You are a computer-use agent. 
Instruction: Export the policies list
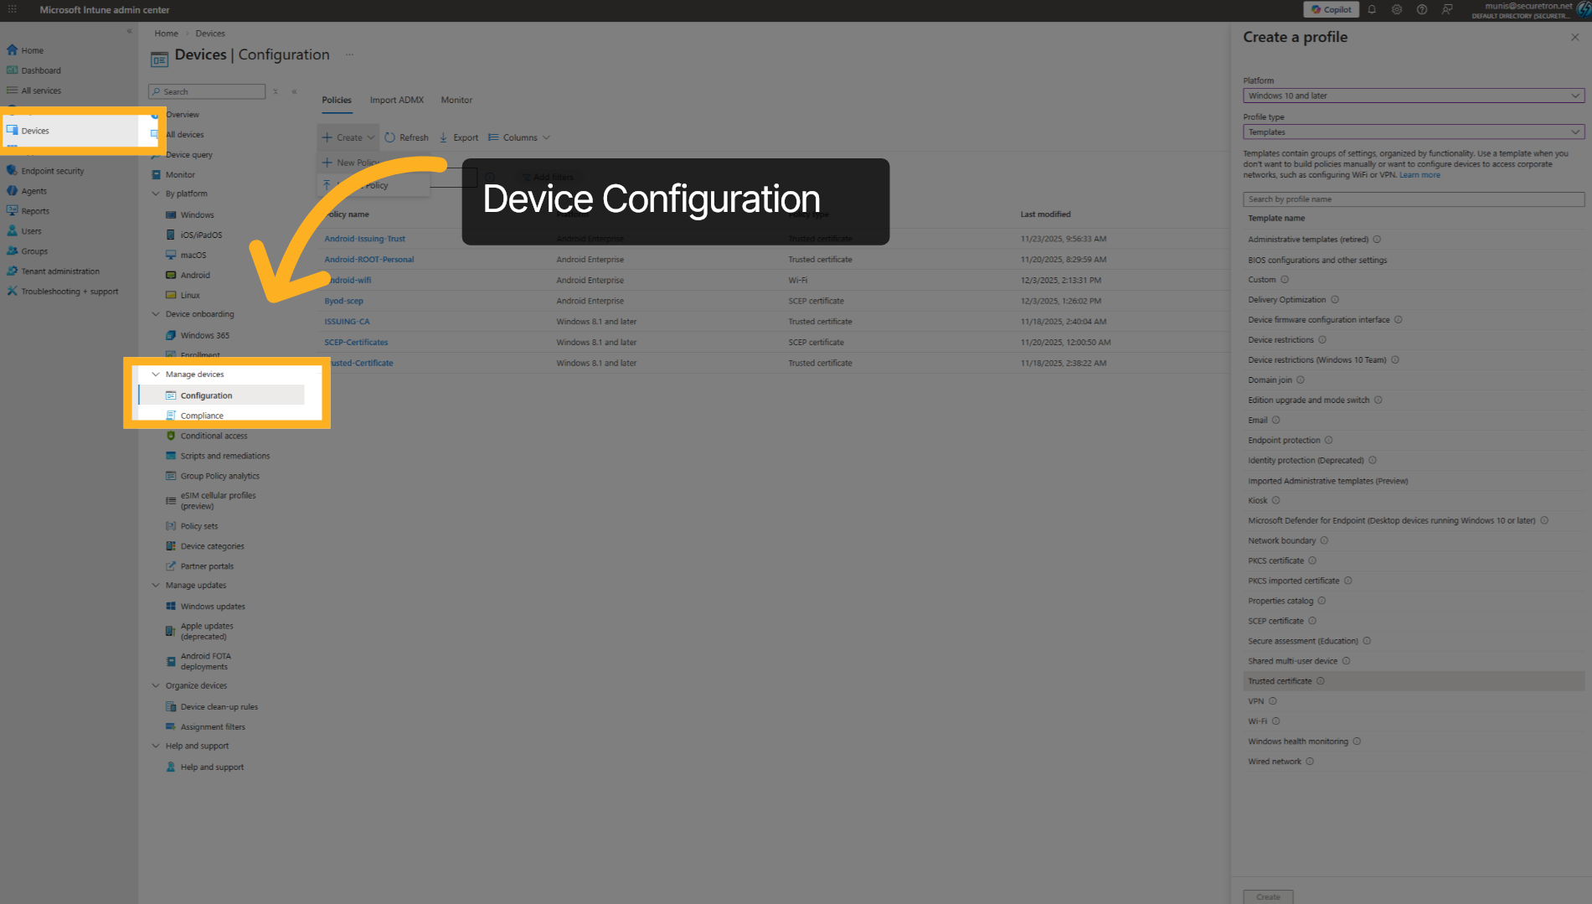[x=458, y=137]
